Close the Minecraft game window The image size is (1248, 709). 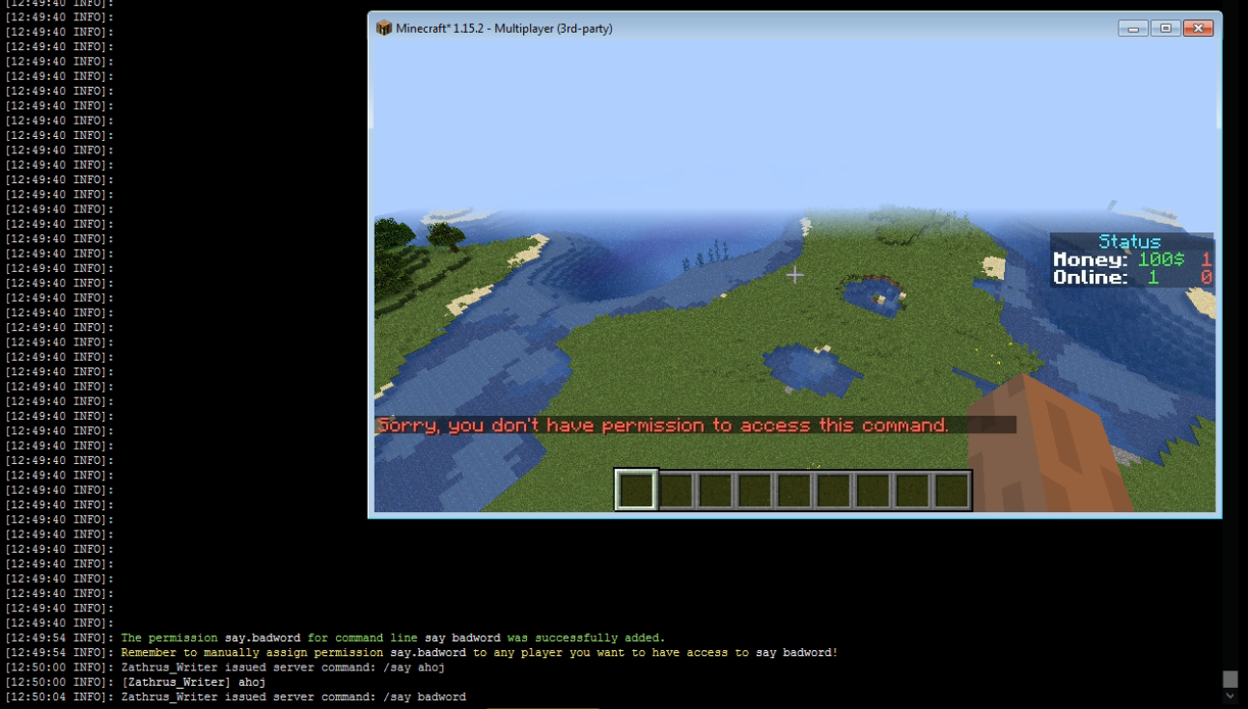tap(1198, 28)
